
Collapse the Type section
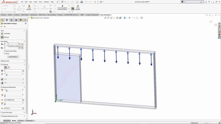24,31
